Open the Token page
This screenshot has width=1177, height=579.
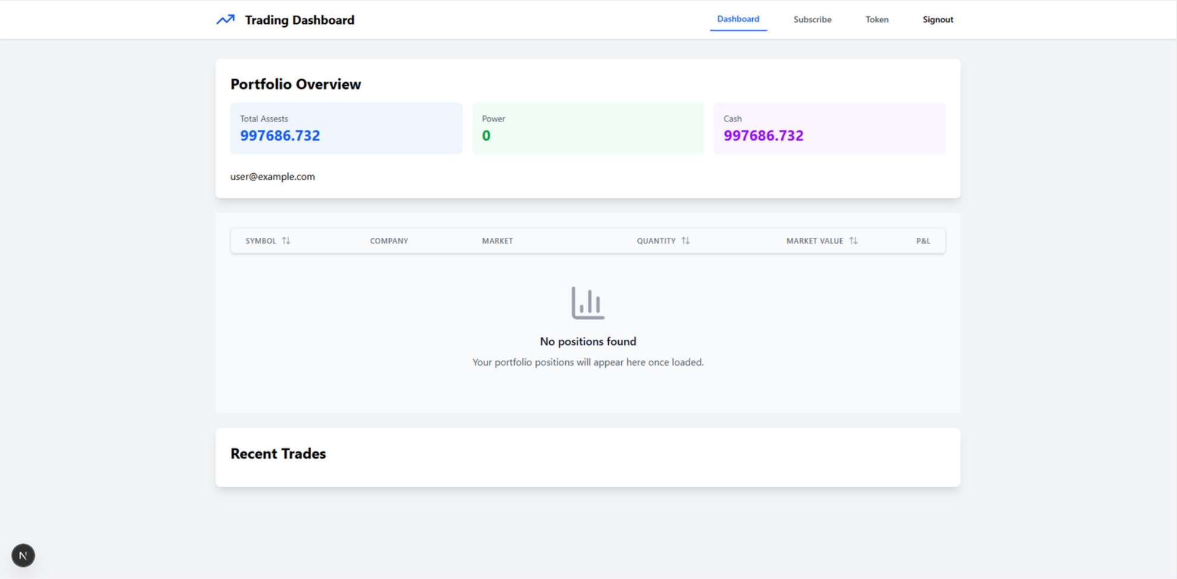[877, 19]
